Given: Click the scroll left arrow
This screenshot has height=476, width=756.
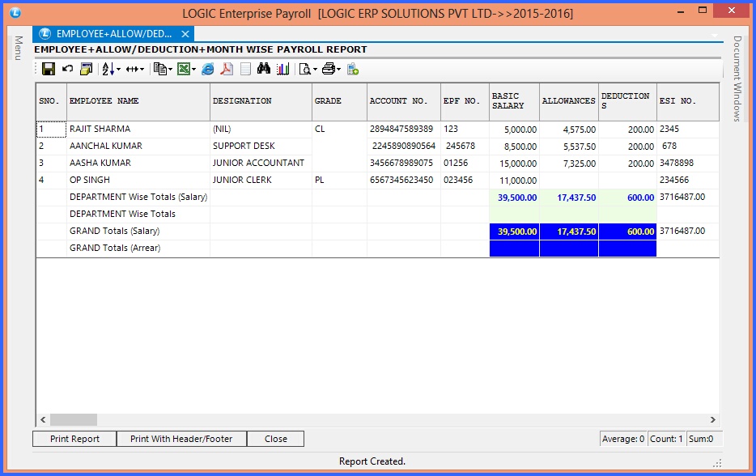Looking at the screenshot, I should 43,419.
